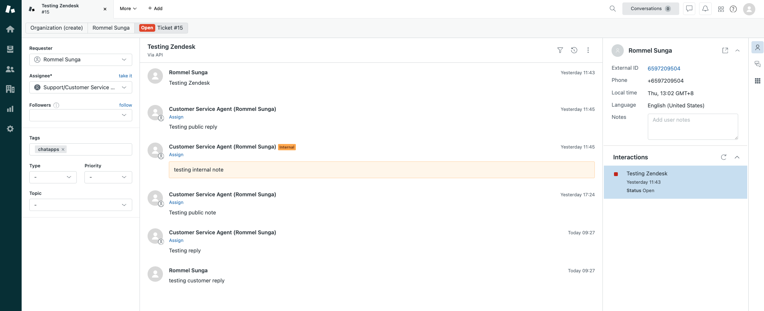Screen dimensions: 764x311
Task: Click the notifications bell icon
Action: (705, 9)
